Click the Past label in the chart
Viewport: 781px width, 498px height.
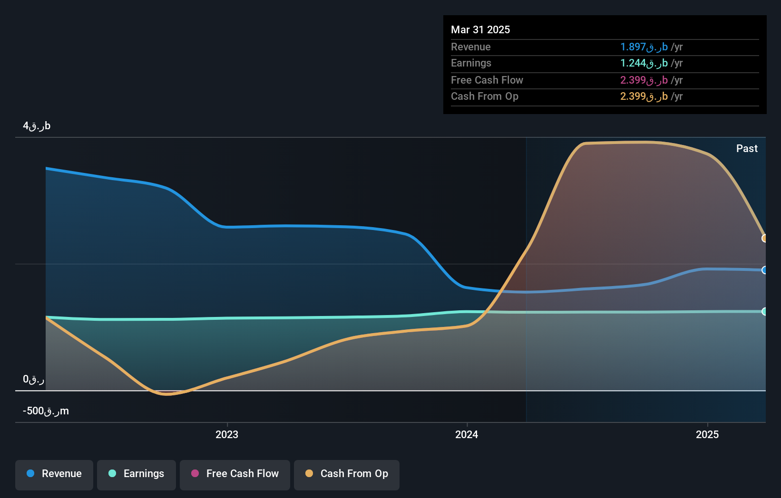coord(747,148)
